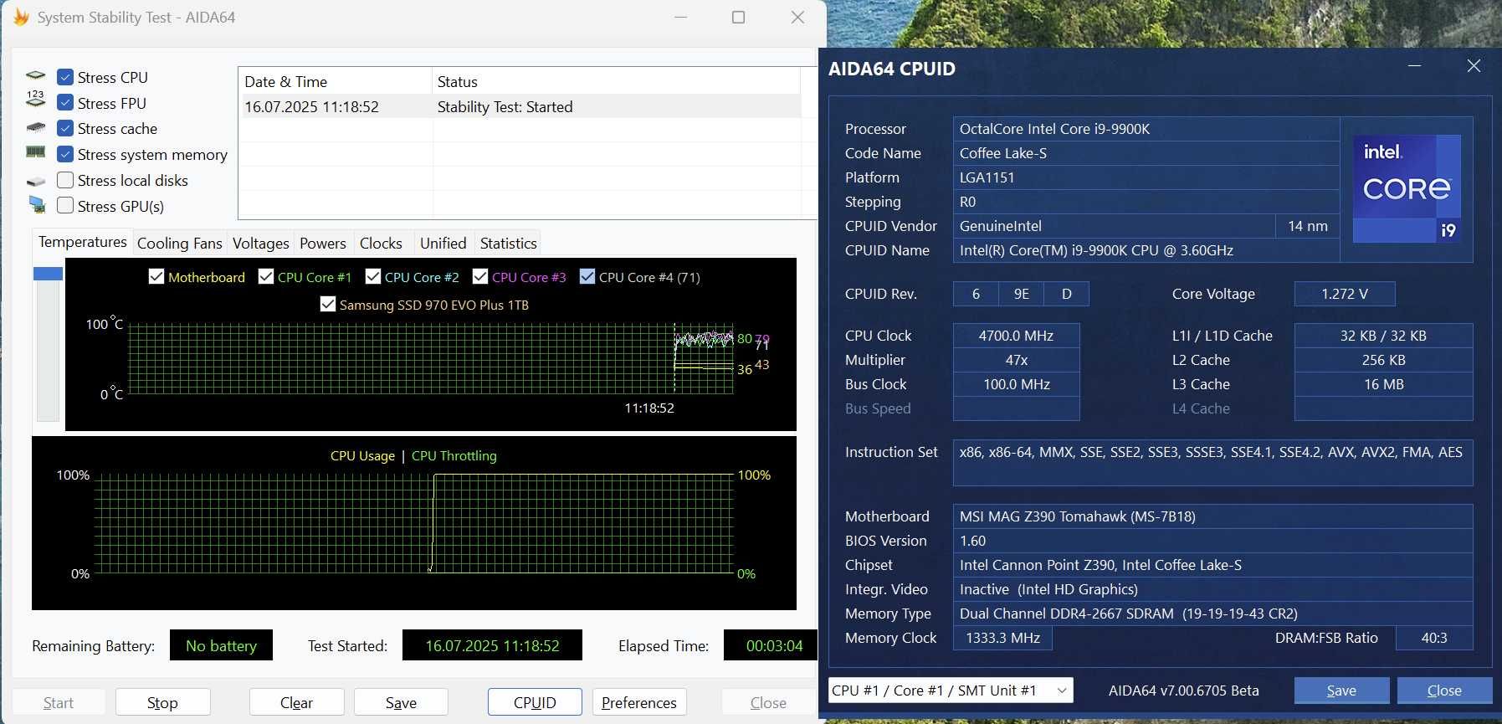Click the Memory Clock value 1333.3 MHz

(1002, 638)
